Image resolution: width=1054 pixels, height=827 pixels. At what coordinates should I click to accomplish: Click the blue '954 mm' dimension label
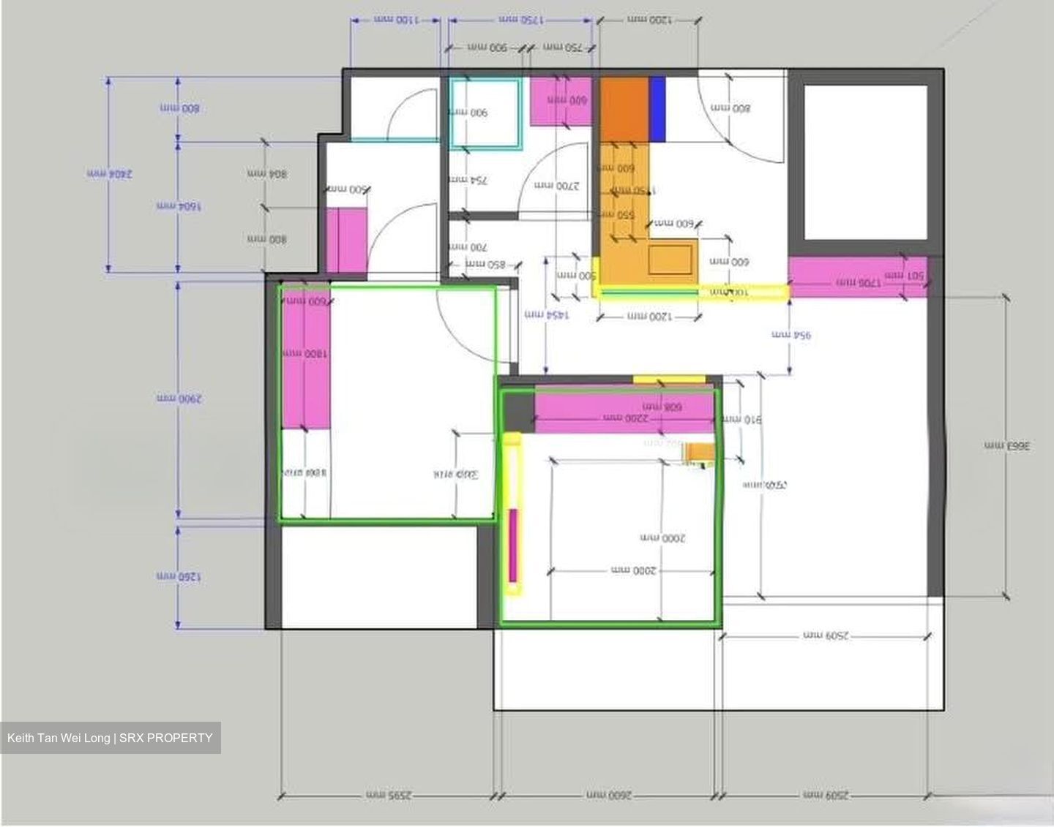(791, 336)
